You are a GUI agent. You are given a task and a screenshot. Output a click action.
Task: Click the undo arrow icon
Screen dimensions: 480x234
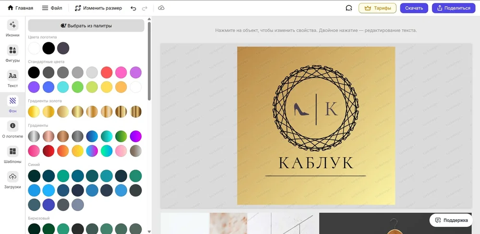click(133, 8)
